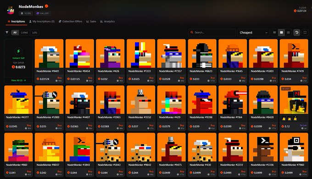Open the Analytics tab

107,22
